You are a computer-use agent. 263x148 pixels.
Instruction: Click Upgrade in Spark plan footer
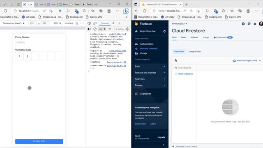[x=161, y=137]
